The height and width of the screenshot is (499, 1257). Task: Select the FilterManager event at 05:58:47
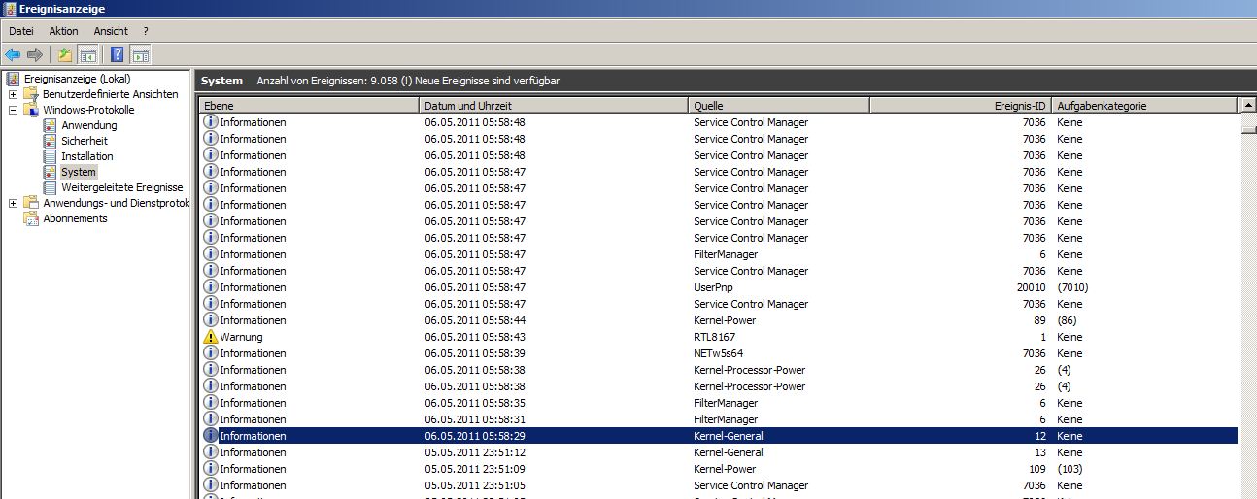tap(719, 254)
